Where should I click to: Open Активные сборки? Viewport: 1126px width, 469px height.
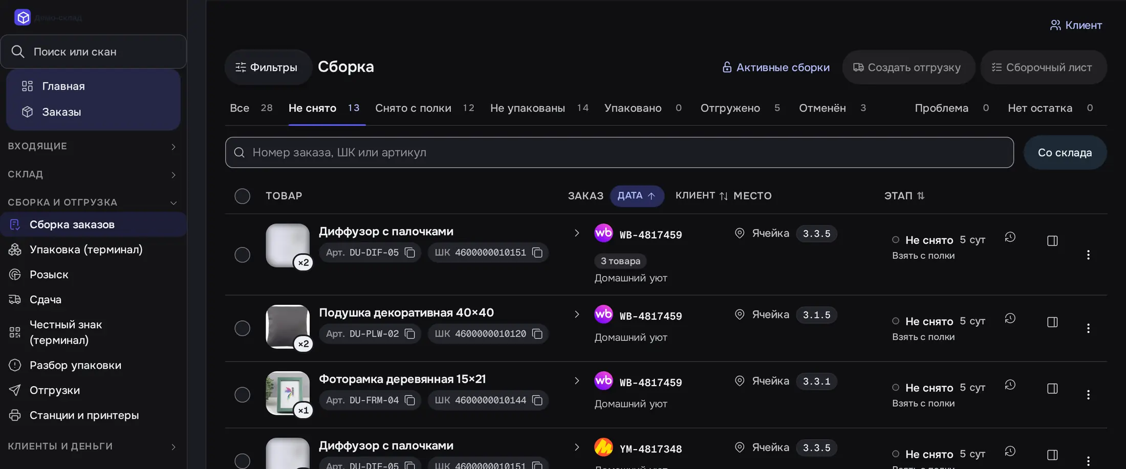[x=776, y=67]
